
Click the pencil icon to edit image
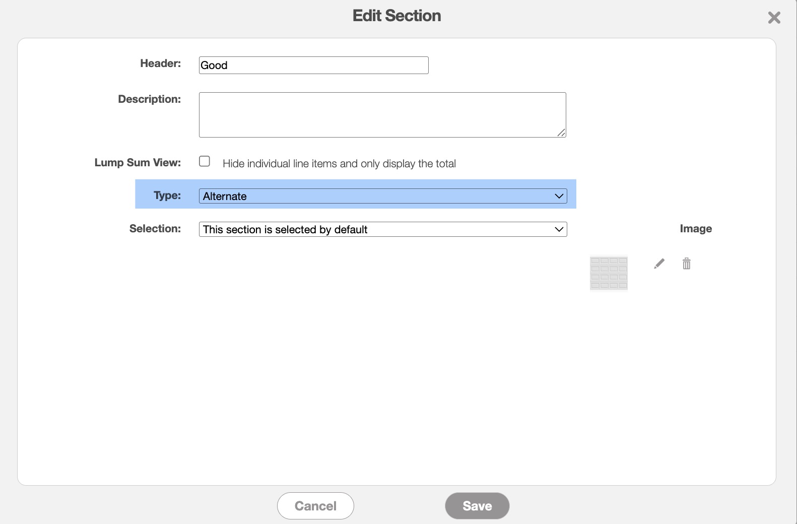point(659,264)
